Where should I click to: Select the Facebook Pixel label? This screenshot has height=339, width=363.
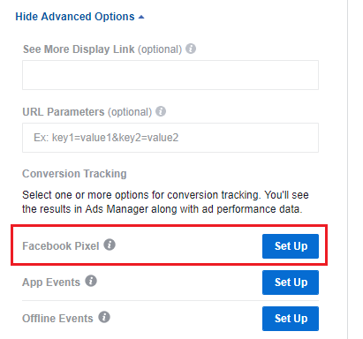[61, 246]
